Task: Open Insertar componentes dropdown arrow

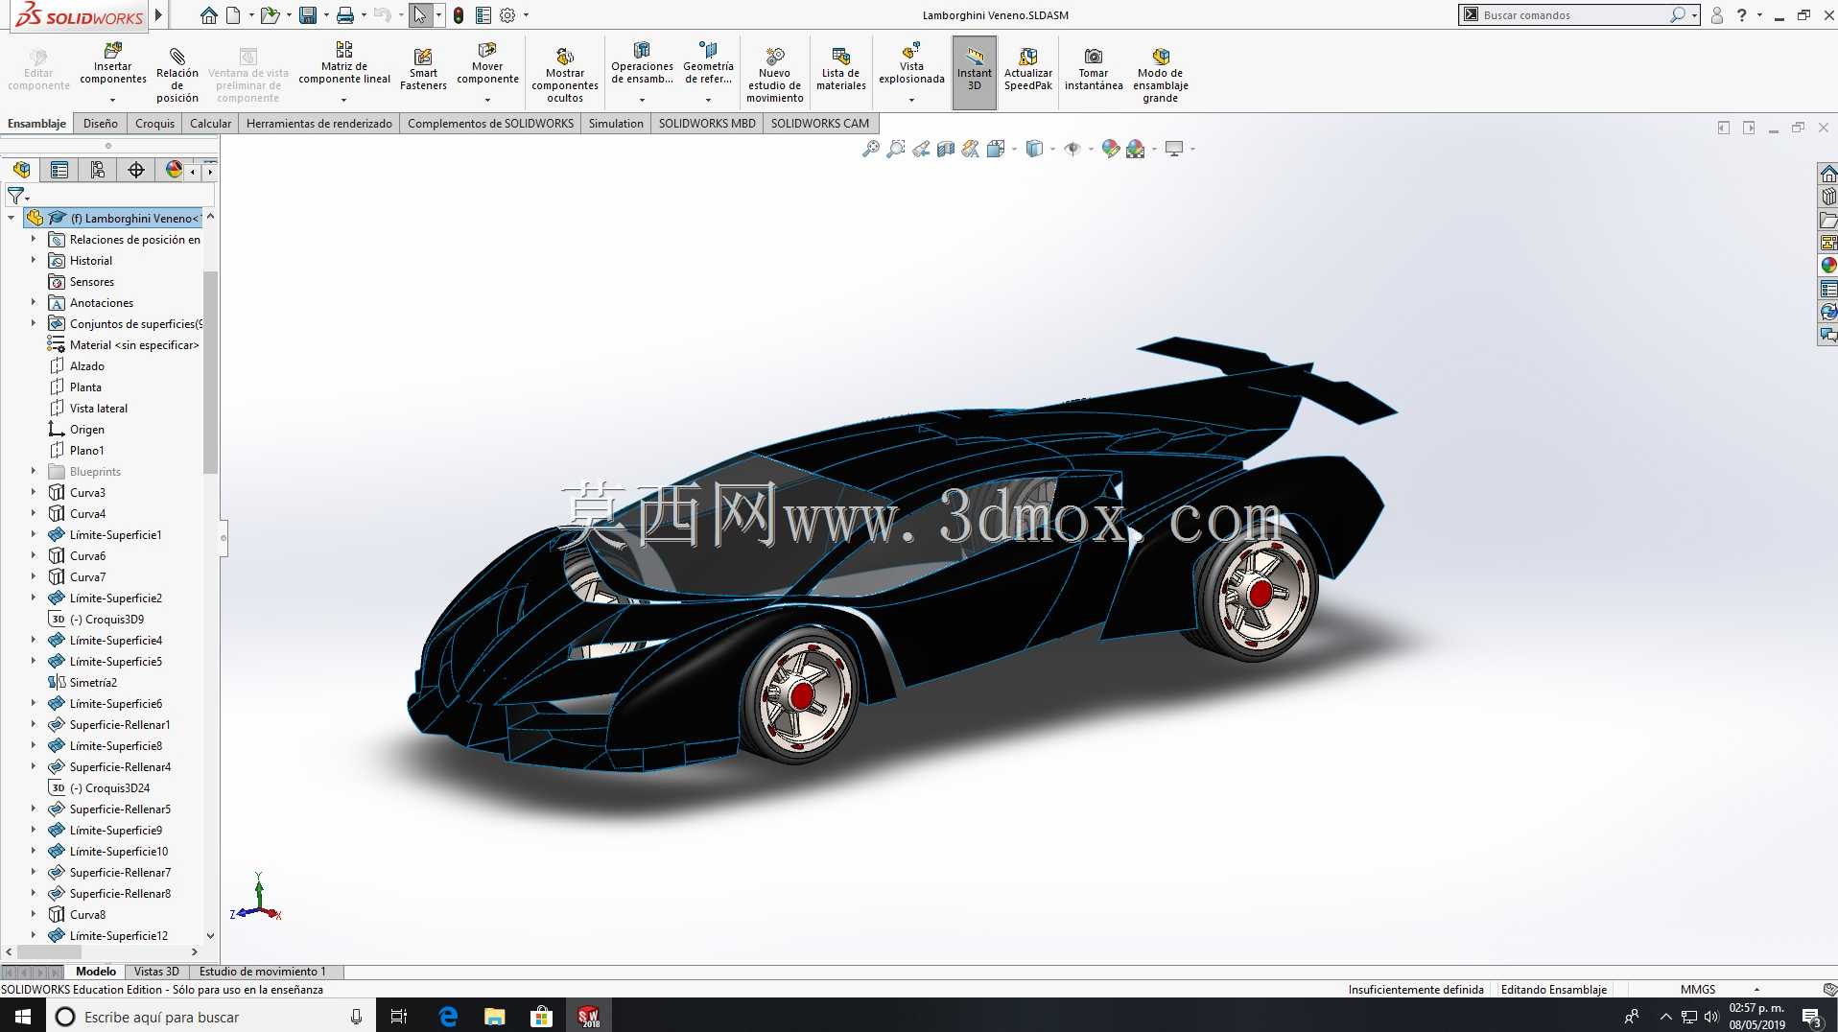Action: point(113,100)
